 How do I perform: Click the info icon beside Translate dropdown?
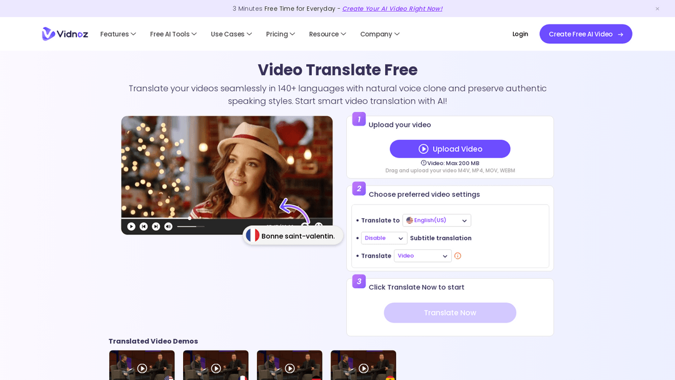coord(457,256)
